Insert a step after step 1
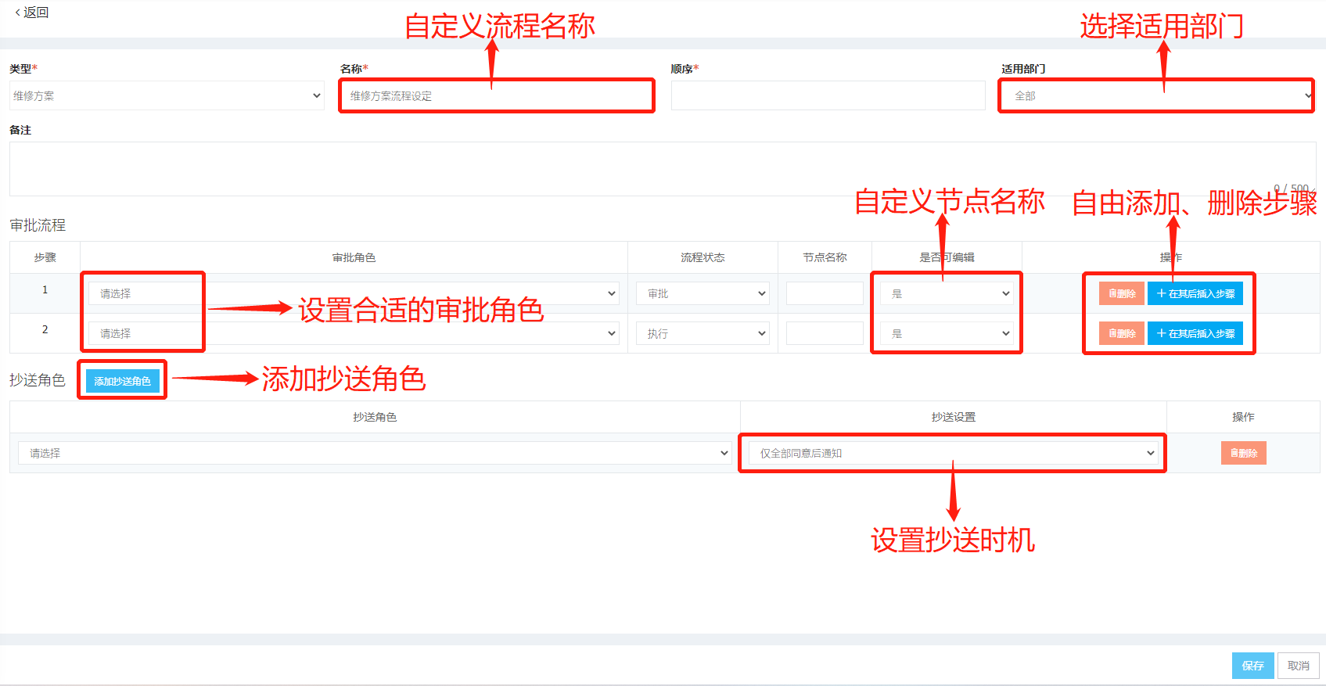 coord(1195,293)
